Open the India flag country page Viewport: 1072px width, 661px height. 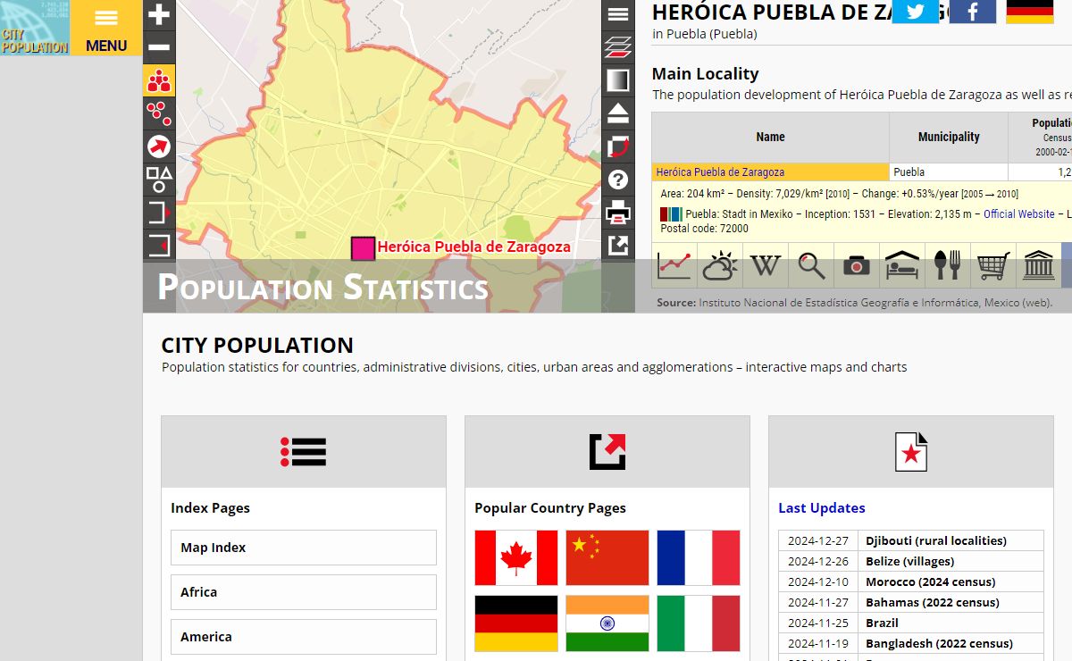pos(607,623)
